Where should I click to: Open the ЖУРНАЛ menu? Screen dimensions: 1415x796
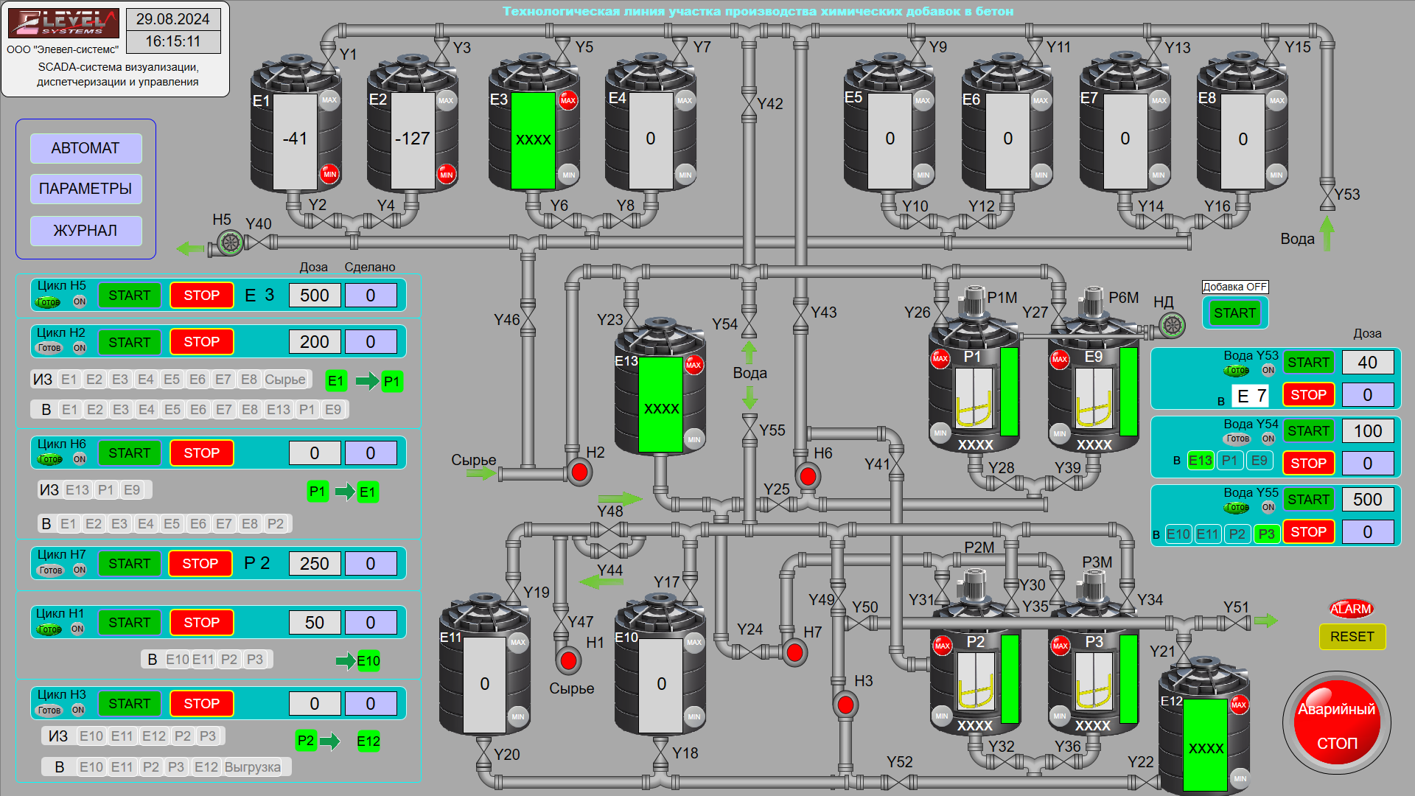(85, 231)
